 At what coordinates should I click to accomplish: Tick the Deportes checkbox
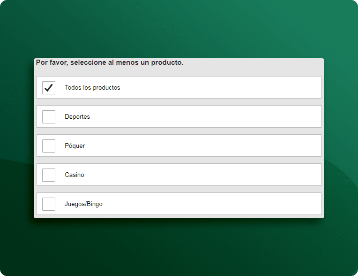click(49, 116)
